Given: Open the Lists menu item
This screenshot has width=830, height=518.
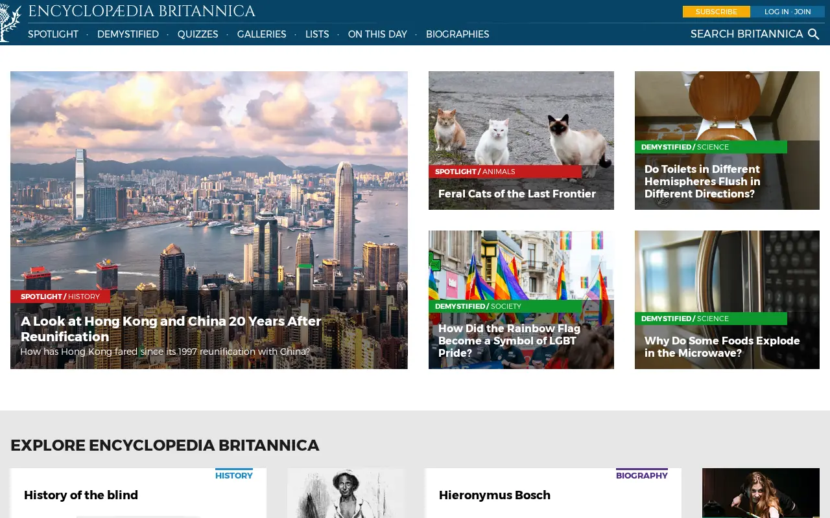Looking at the screenshot, I should 317,34.
